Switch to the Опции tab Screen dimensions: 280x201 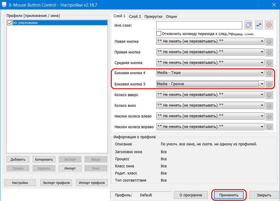pos(171,16)
